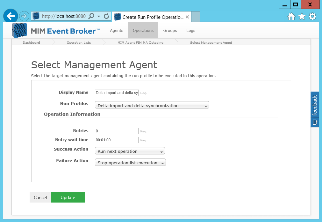Open the Operations menu
322x222 pixels.
(x=143, y=30)
